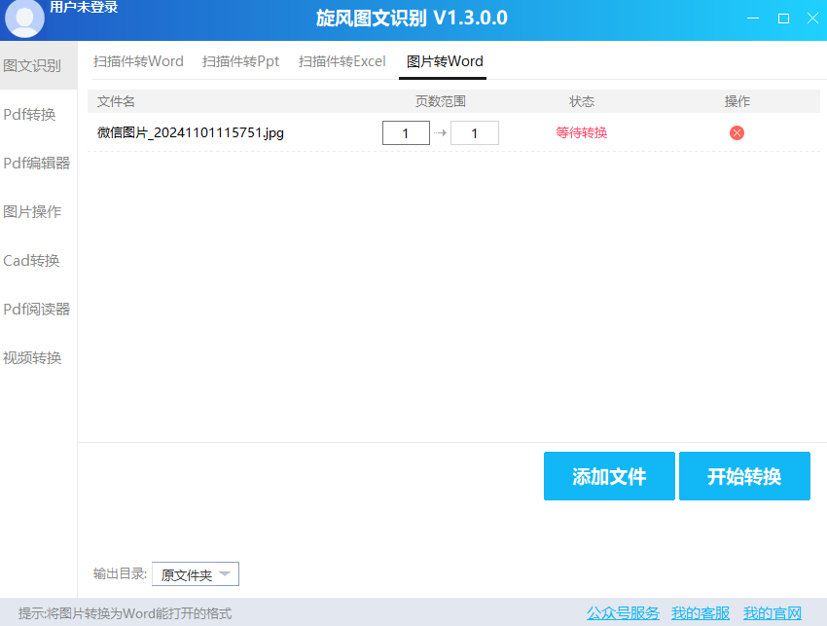Remove 微信图片_20241101115751.jpg using the red delete icon
The image size is (827, 626).
coord(737,133)
